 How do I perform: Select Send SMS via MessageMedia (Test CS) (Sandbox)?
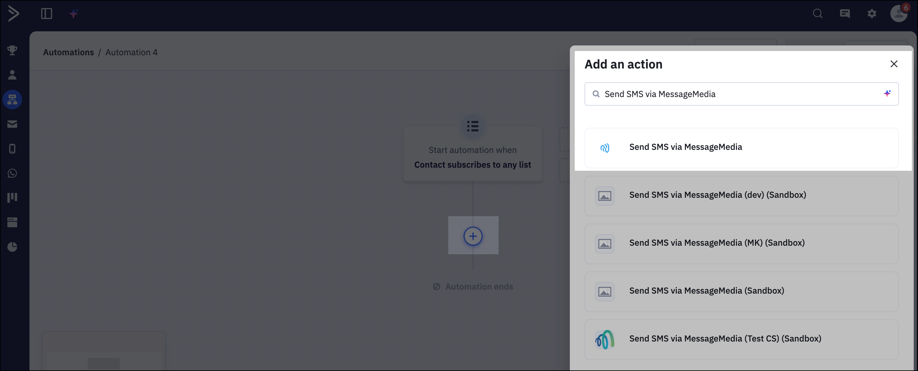click(741, 339)
